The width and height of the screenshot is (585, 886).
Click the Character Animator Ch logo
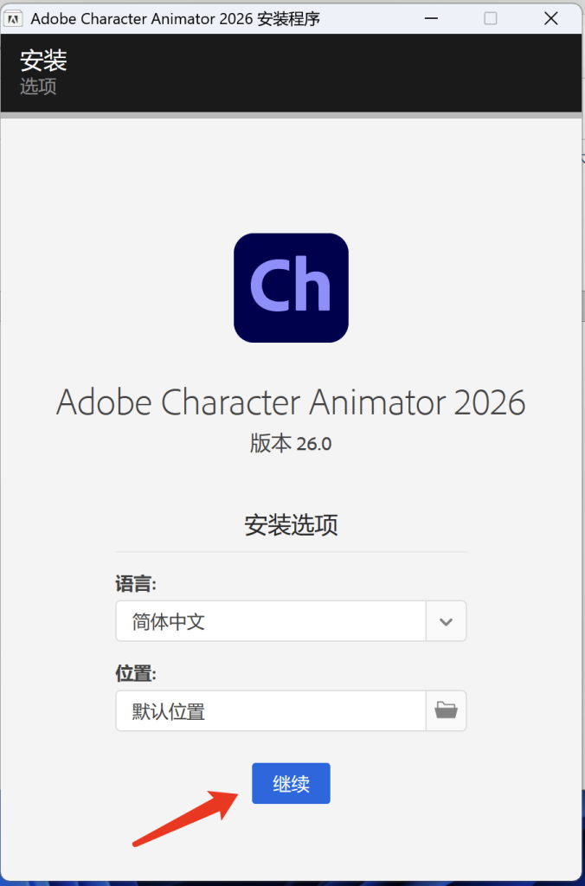(x=291, y=287)
